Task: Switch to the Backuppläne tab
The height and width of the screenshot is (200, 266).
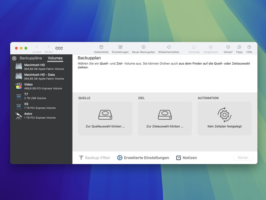Action: [x=31, y=58]
